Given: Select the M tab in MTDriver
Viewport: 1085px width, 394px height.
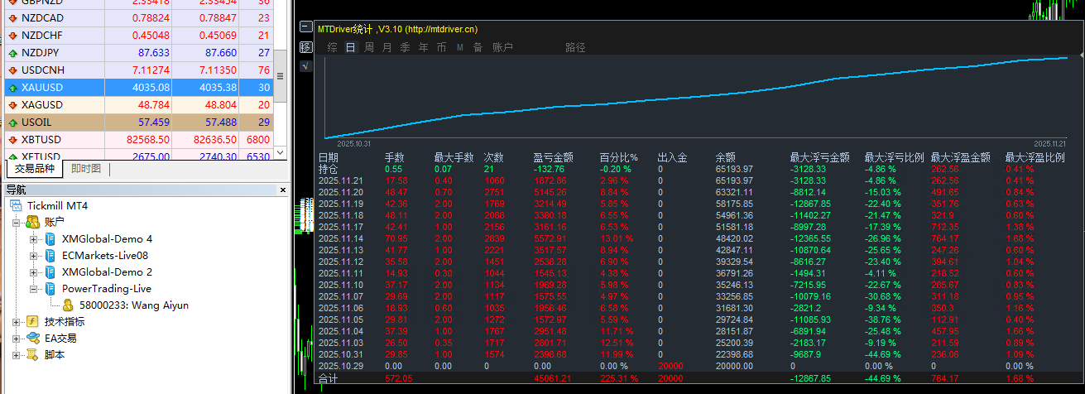Looking at the screenshot, I should pos(459,47).
